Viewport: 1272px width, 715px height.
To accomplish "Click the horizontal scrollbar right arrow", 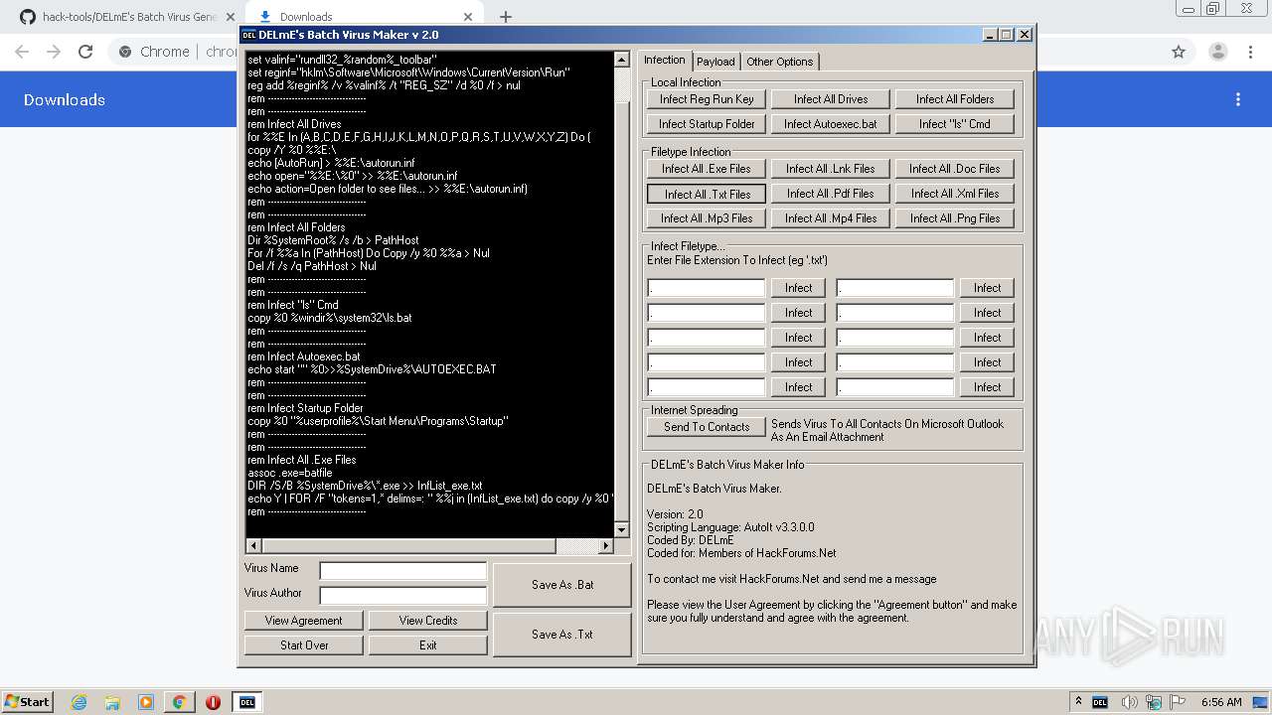I will pyautogui.click(x=606, y=546).
